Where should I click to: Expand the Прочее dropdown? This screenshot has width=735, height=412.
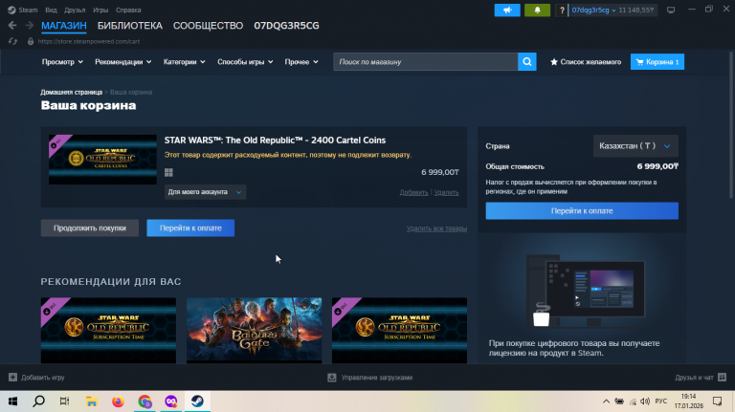tap(301, 62)
